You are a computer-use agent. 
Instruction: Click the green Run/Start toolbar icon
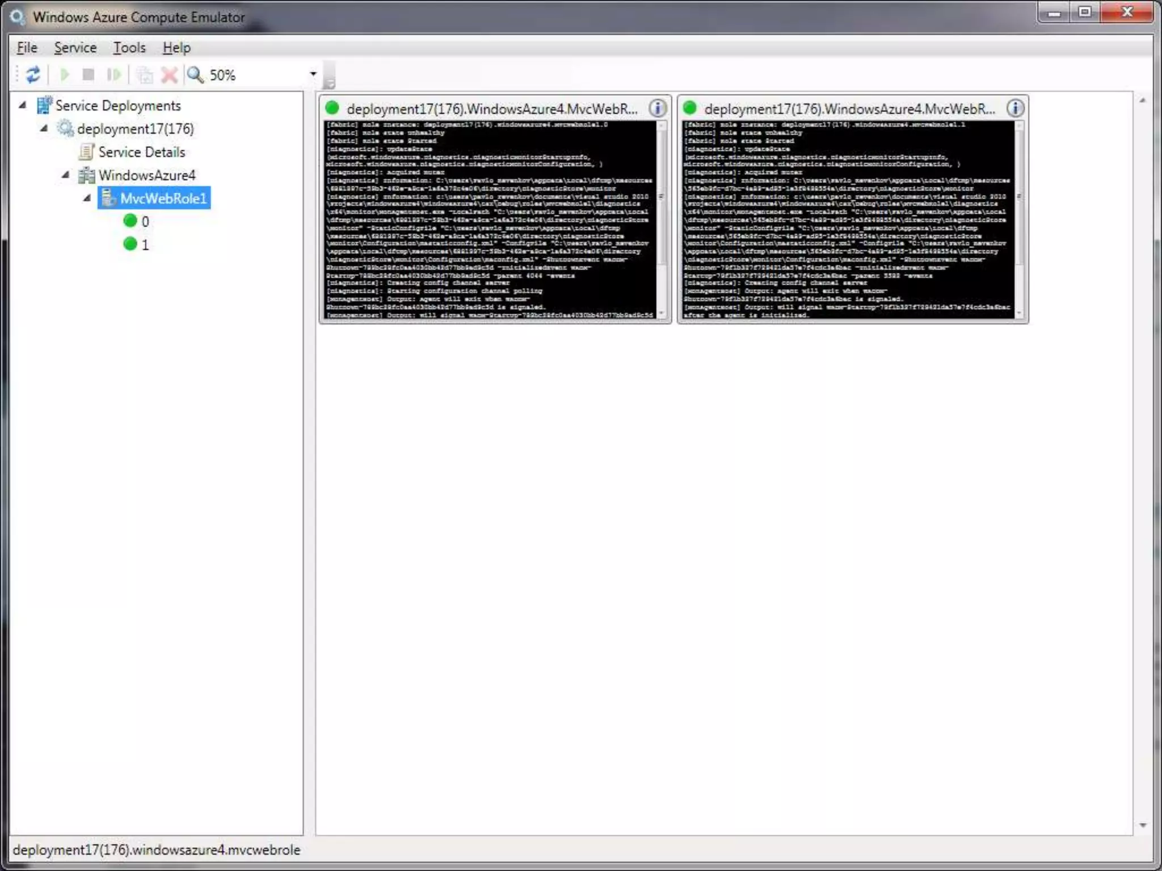tap(64, 75)
